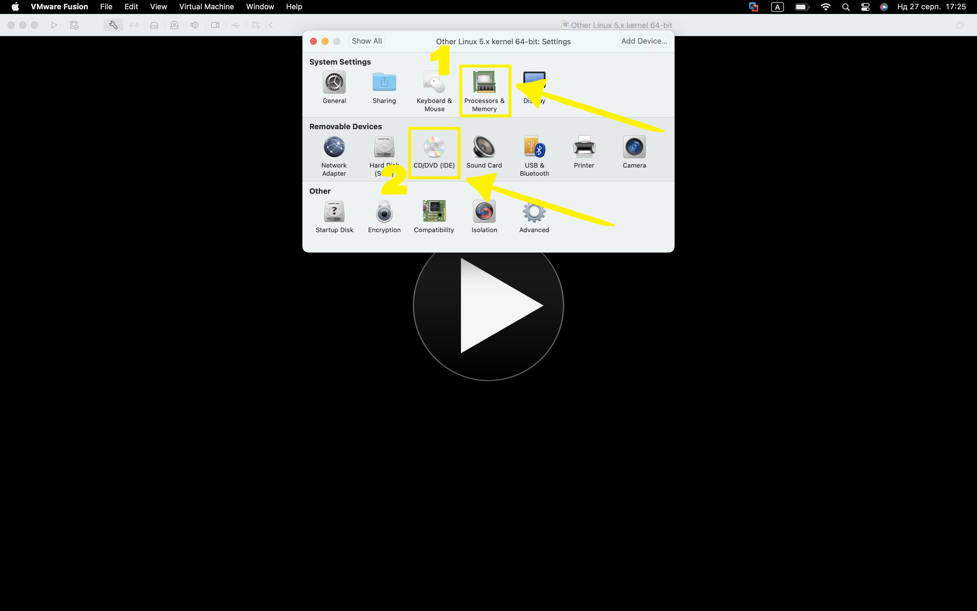The height and width of the screenshot is (611, 977).
Task: Open Advanced settings gear
Action: 534,212
